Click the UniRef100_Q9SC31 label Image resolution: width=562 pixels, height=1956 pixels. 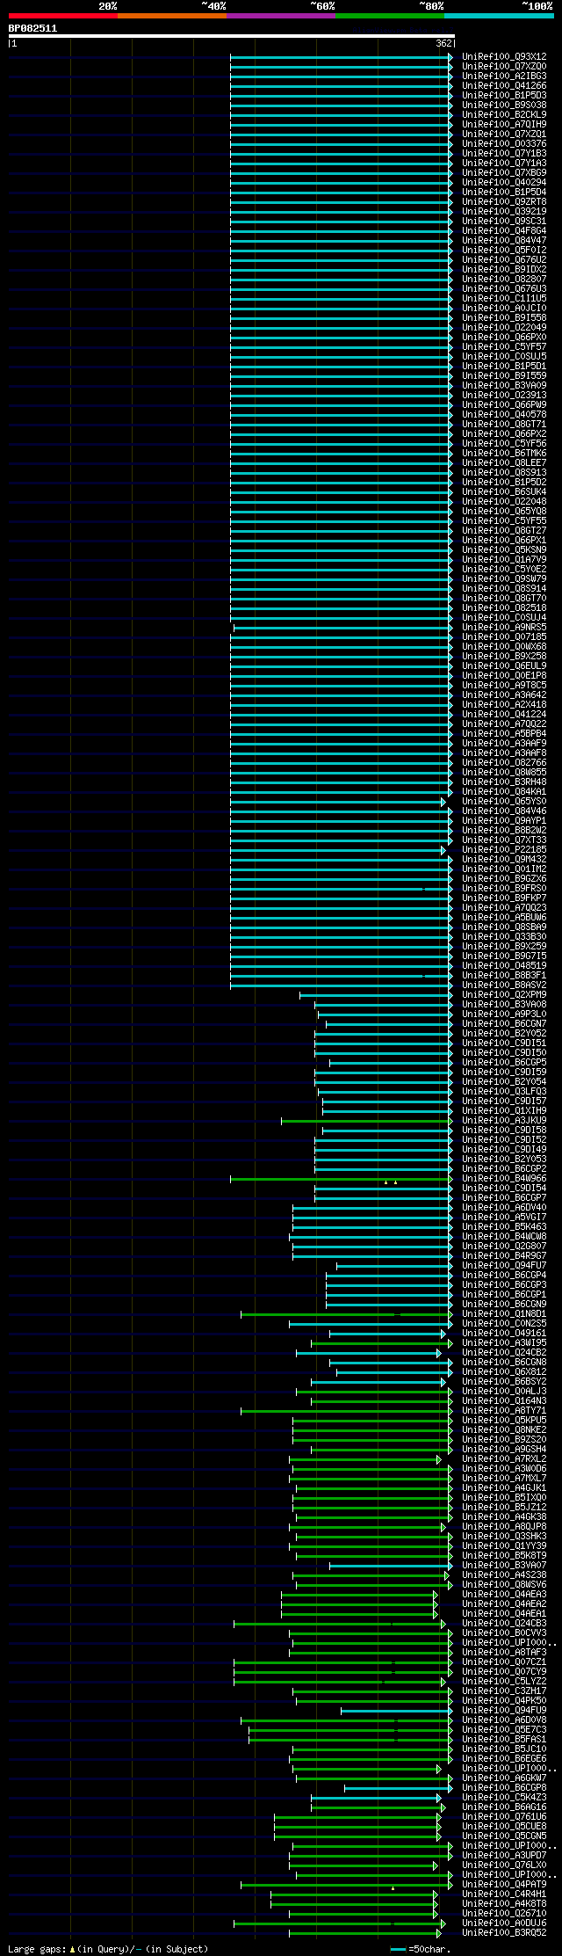(504, 222)
